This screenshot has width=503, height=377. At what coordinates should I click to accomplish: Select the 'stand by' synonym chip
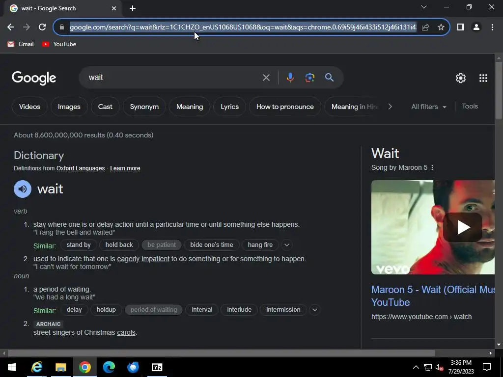[x=79, y=245]
